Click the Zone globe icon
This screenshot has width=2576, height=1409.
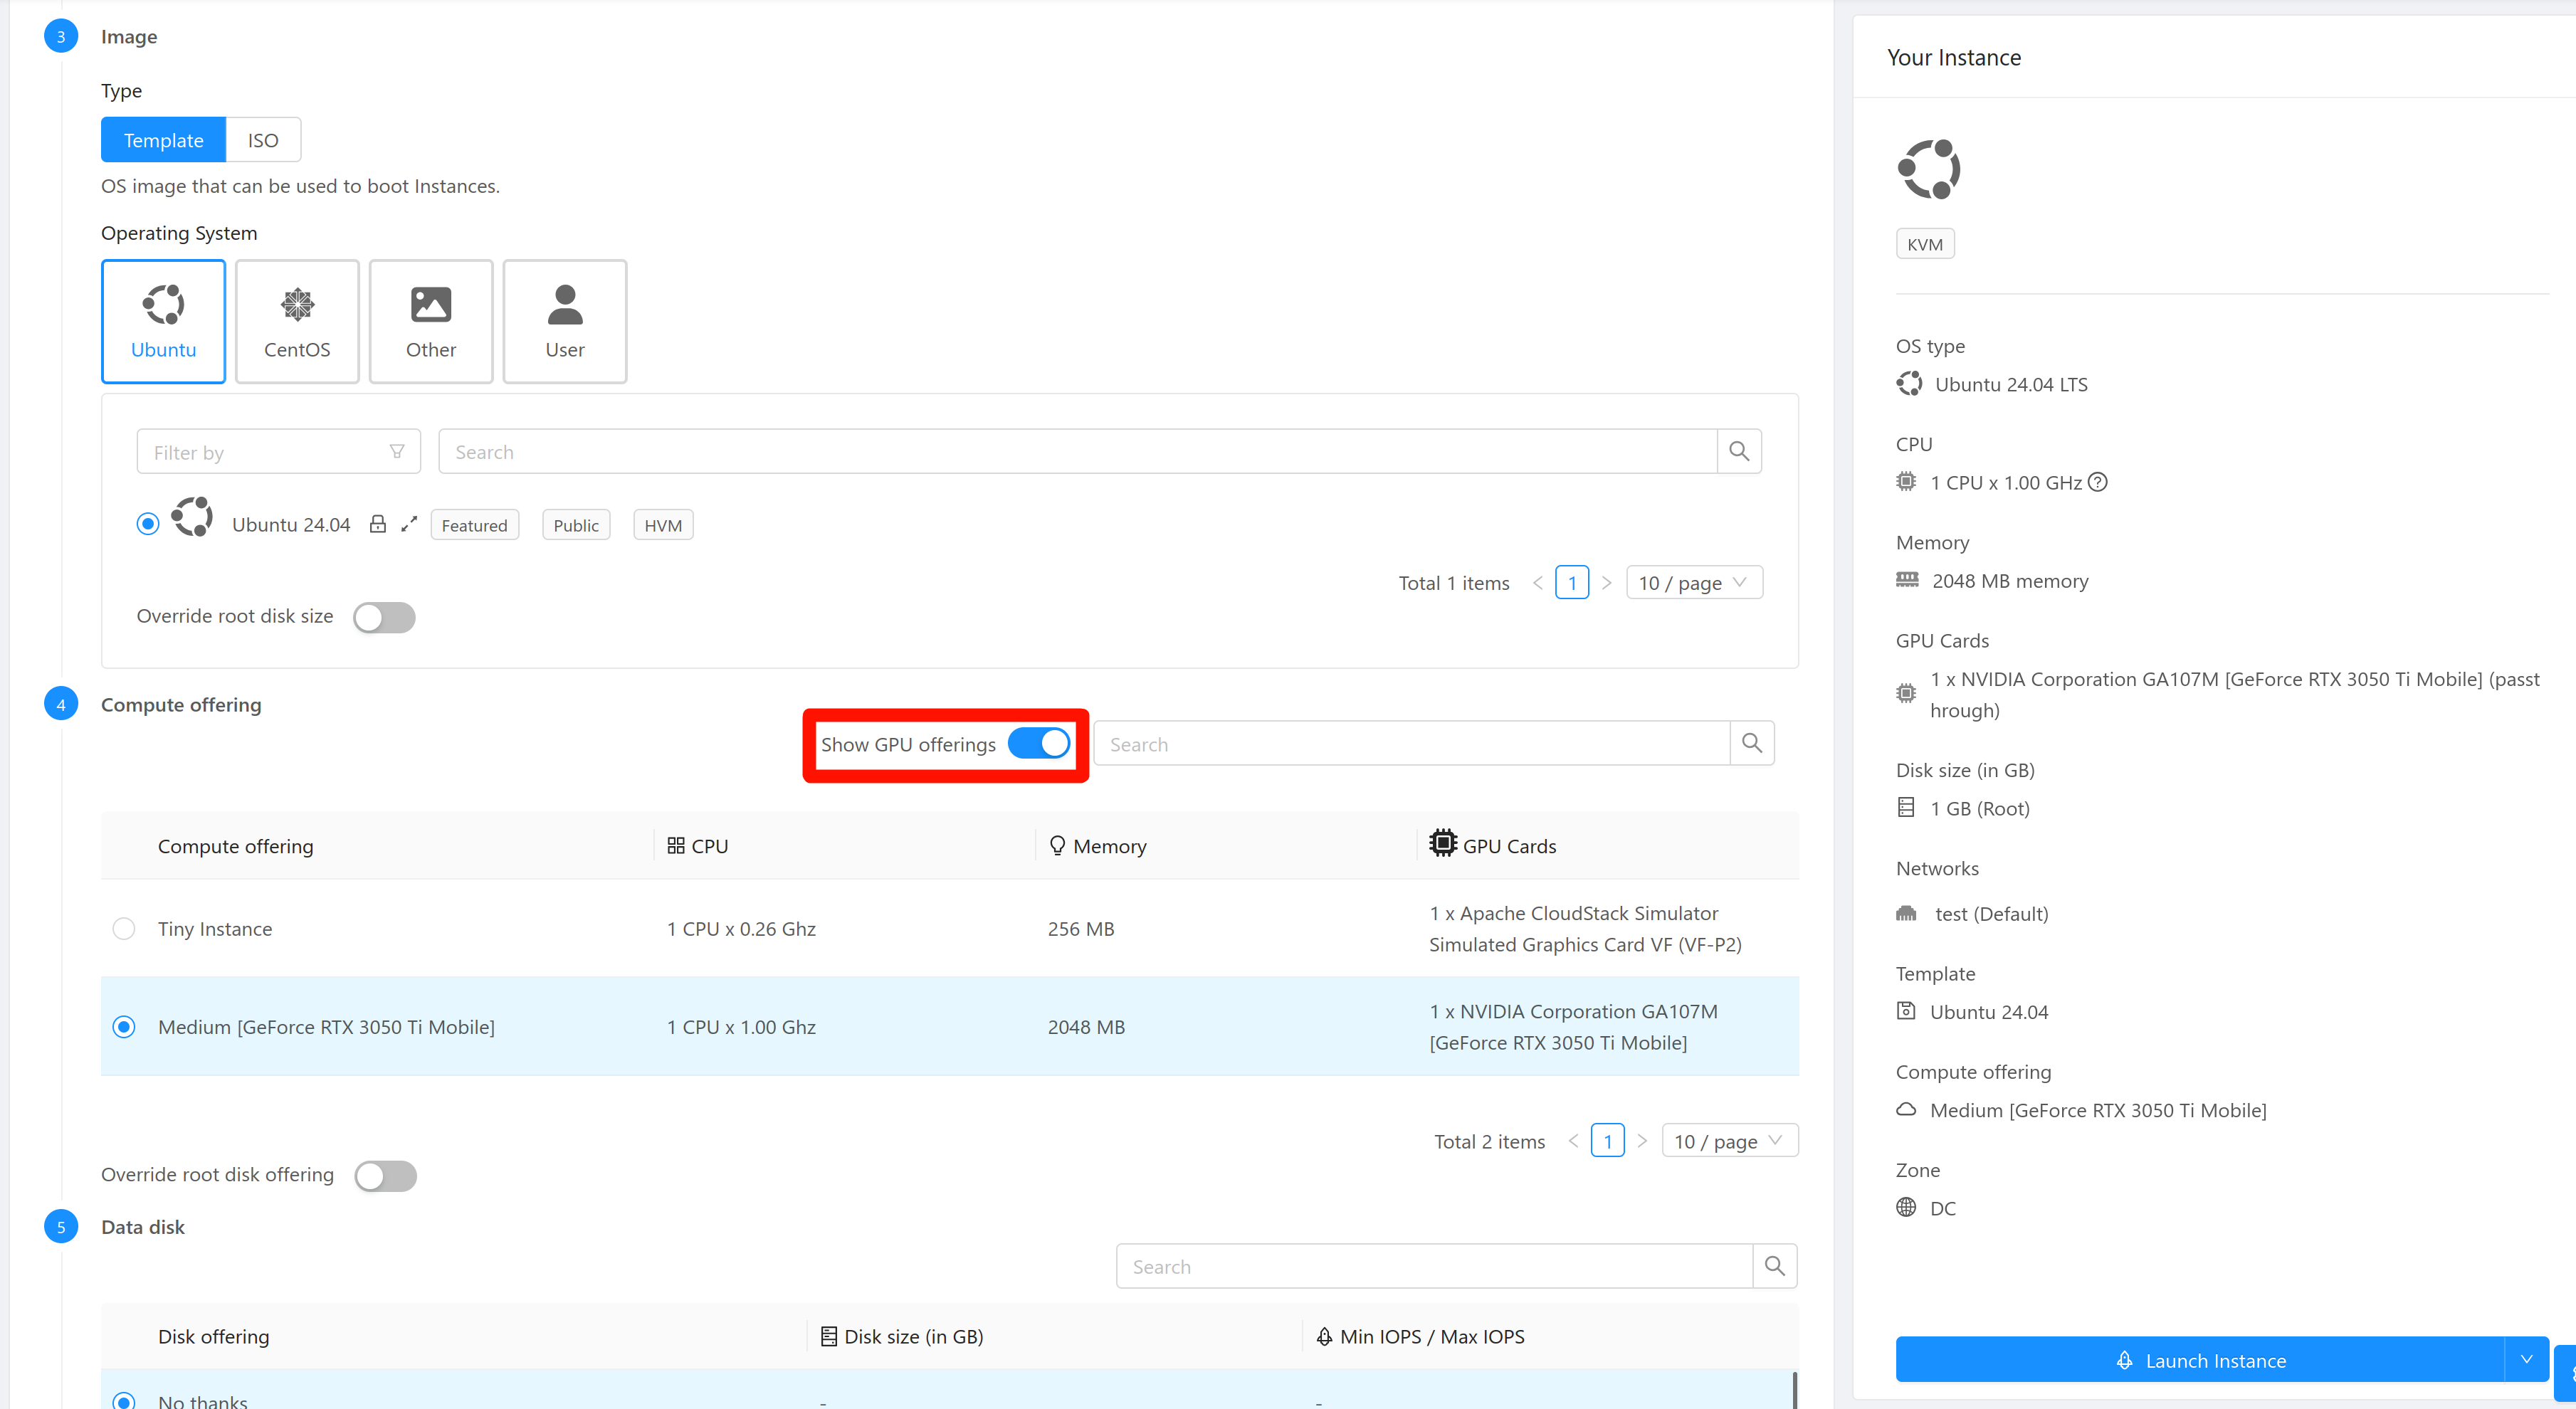(x=1906, y=1207)
